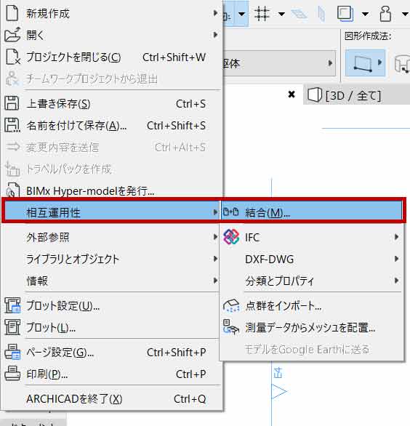Click the new document icon beside 新規作成
The height and width of the screenshot is (426, 410).
[12, 13]
